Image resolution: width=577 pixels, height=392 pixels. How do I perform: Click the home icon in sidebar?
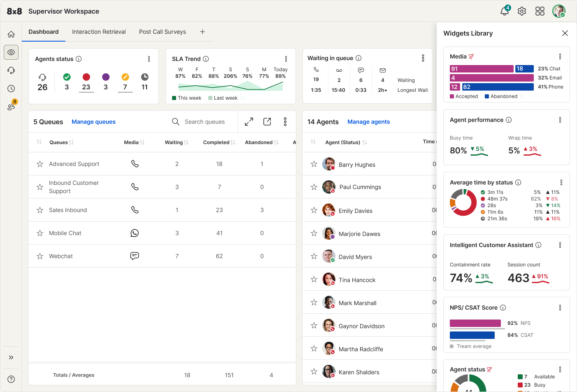(11, 34)
